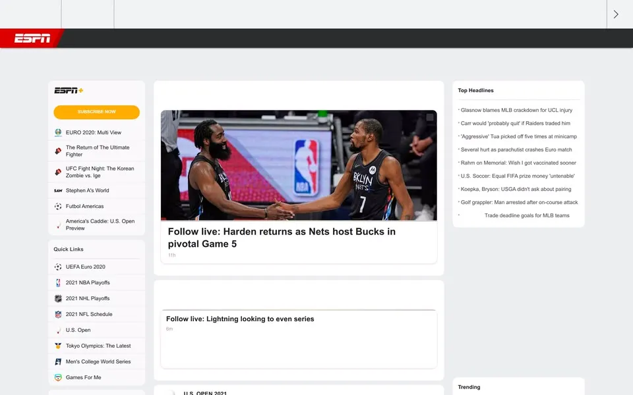
Task: Click the NBA logo icon in Quick Links
Action: [x=58, y=283]
